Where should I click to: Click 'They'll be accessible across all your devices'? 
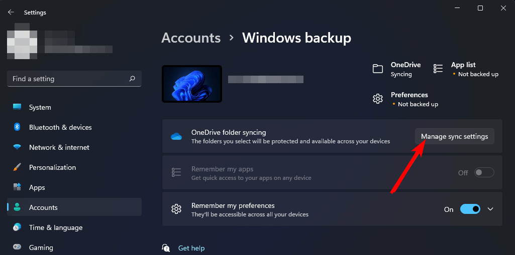pos(250,215)
